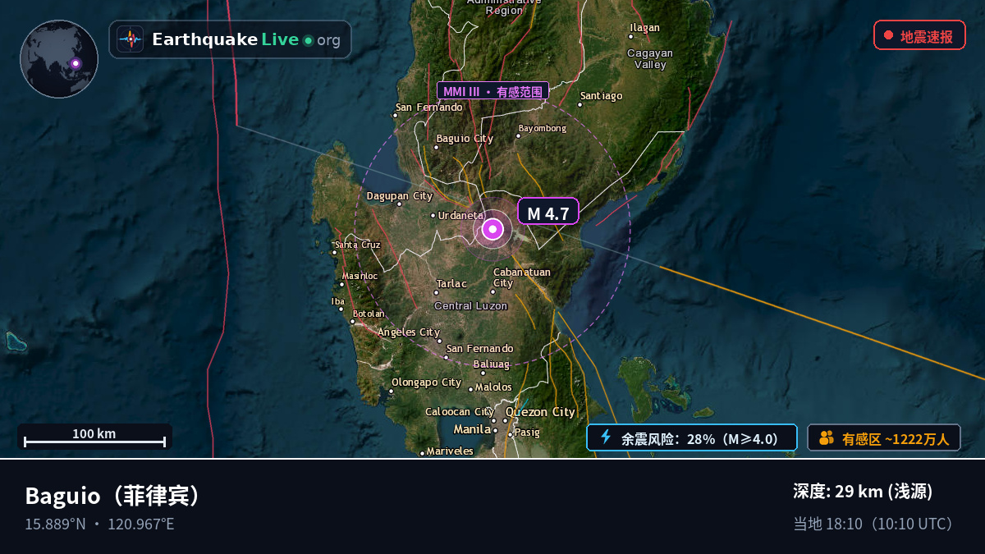Click the Mariveles map label
Screen dimensions: 985x554
pyautogui.click(x=450, y=451)
